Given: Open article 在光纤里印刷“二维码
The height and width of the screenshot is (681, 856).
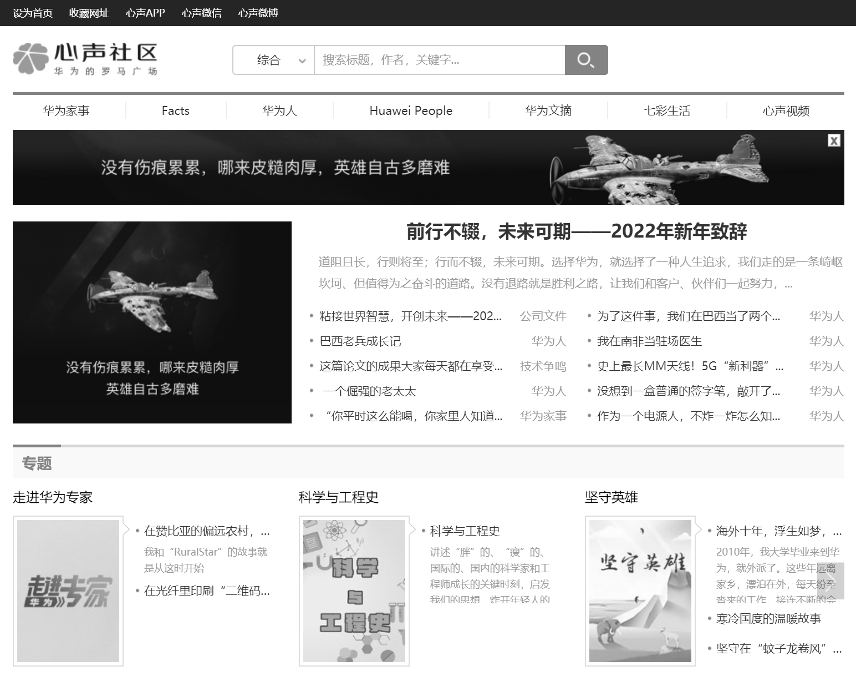Looking at the screenshot, I should [x=207, y=591].
